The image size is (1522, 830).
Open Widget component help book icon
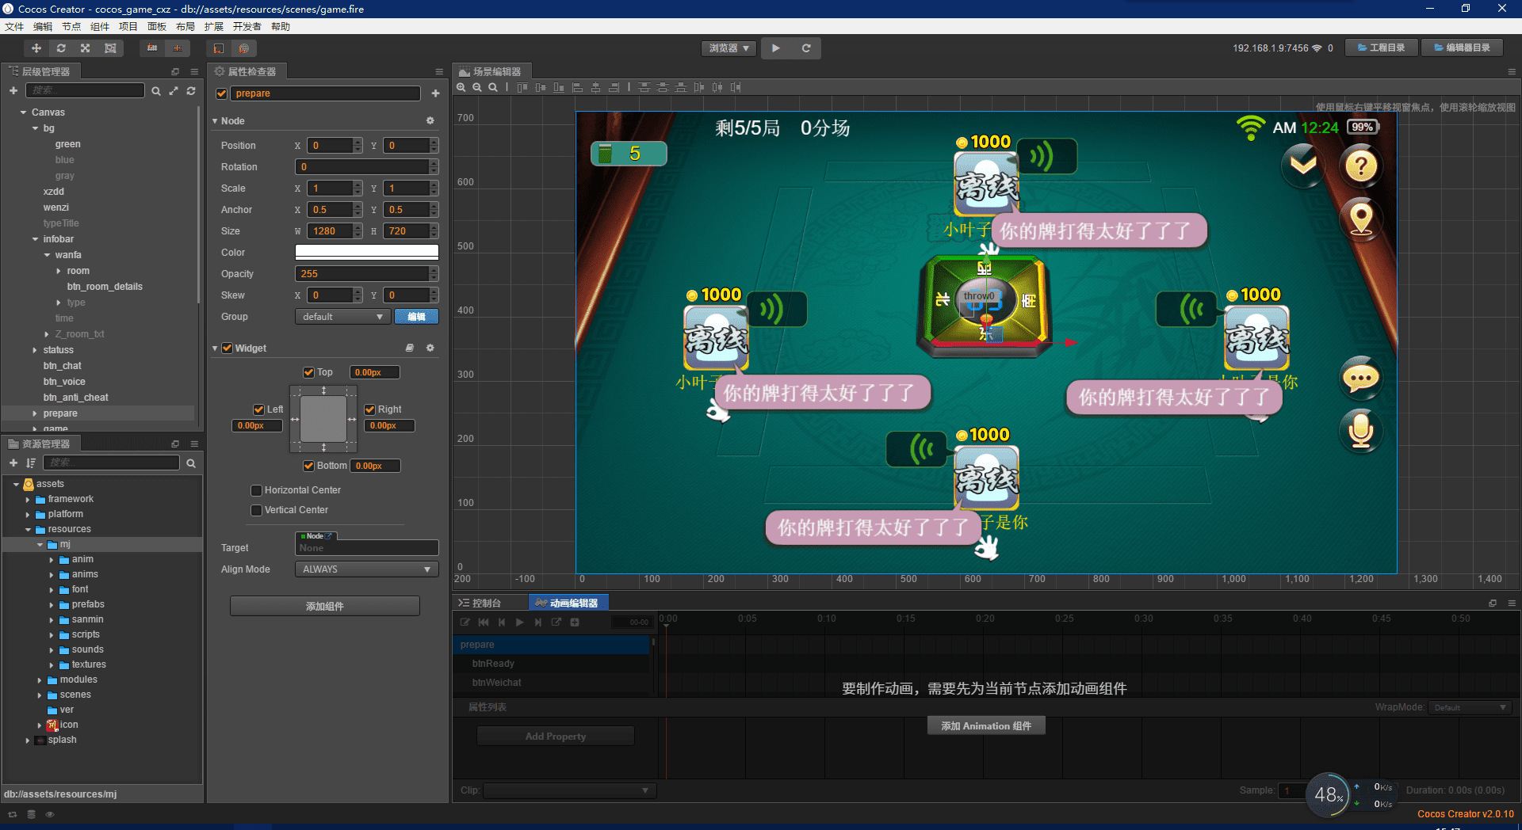(410, 348)
